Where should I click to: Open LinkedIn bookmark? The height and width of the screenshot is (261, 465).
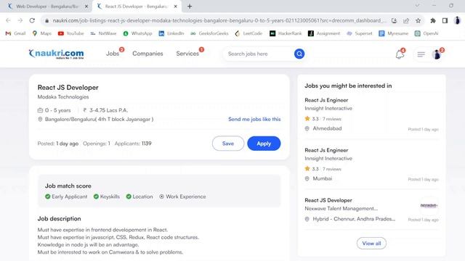171,33
